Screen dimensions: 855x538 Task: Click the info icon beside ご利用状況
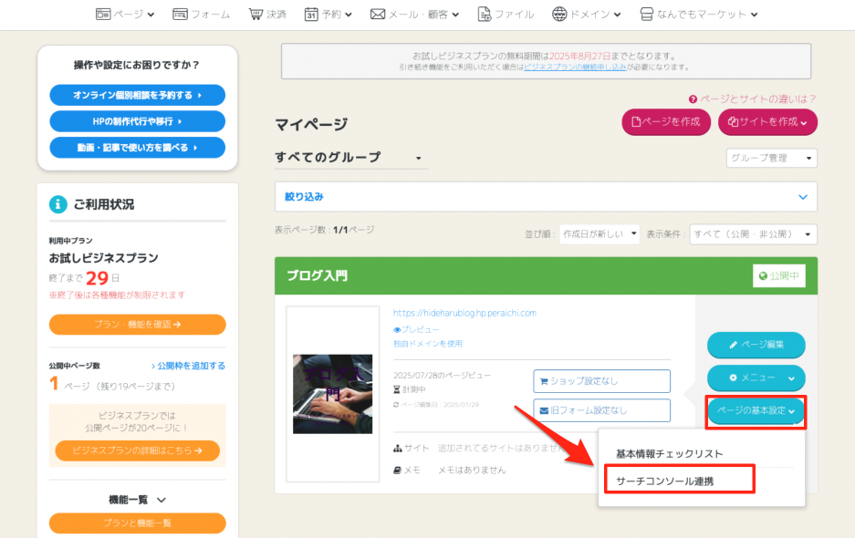58,203
